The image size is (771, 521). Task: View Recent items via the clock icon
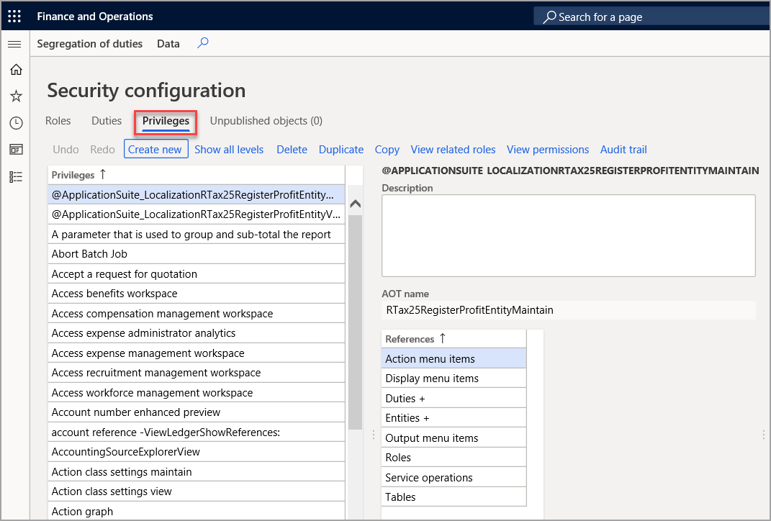(14, 122)
